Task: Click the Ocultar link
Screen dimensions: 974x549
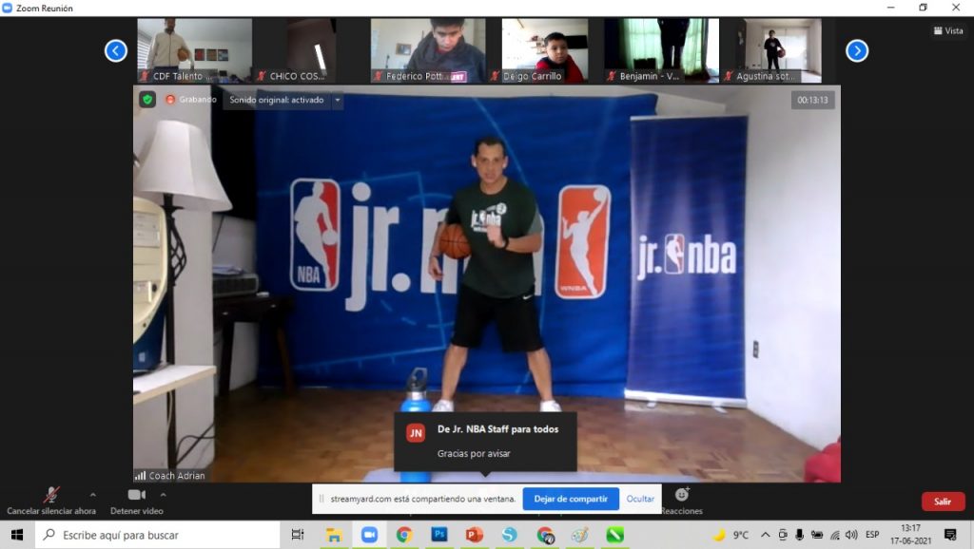Action: point(640,499)
